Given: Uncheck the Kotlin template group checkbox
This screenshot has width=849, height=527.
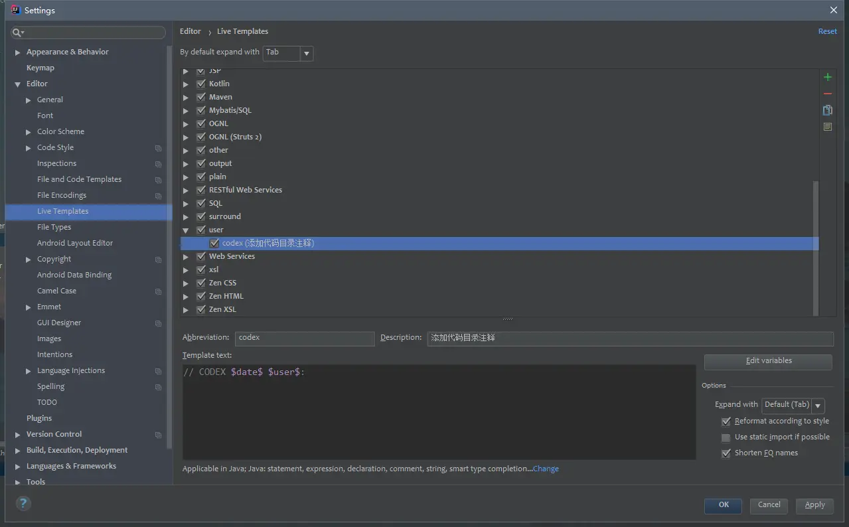Looking at the screenshot, I should pyautogui.click(x=200, y=84).
